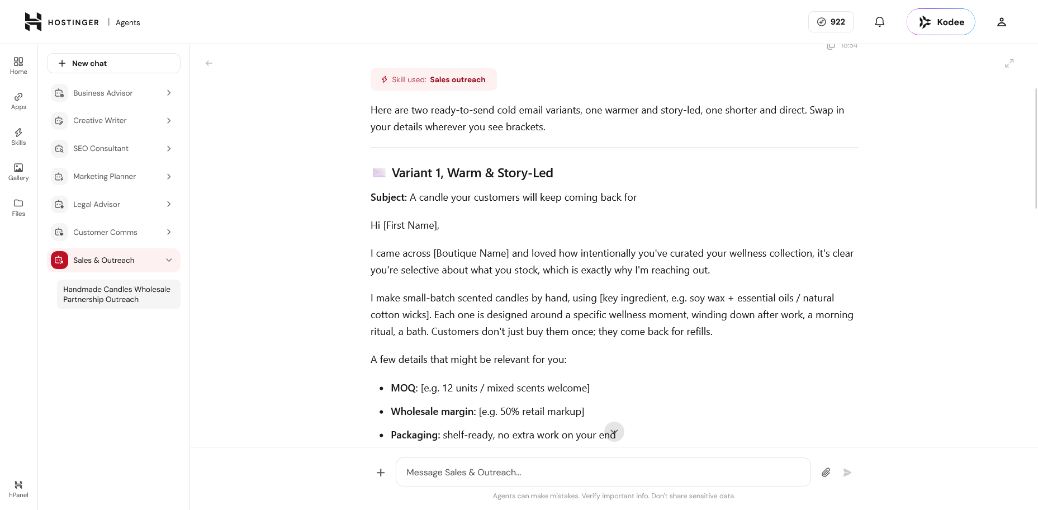Open Handmade Candles Wholesale Partnership chat
This screenshot has height=510, width=1038.
pyautogui.click(x=119, y=294)
